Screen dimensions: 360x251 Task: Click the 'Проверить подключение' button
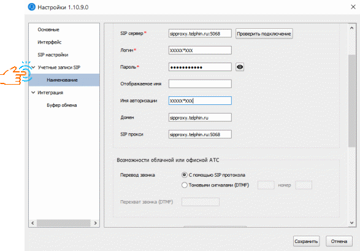(264, 34)
